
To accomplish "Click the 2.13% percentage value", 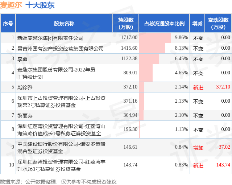I will 181,101.
